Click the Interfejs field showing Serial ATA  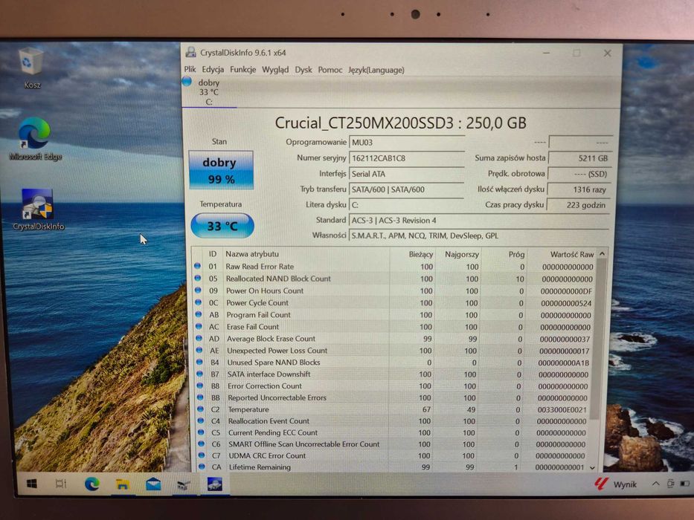pos(406,174)
